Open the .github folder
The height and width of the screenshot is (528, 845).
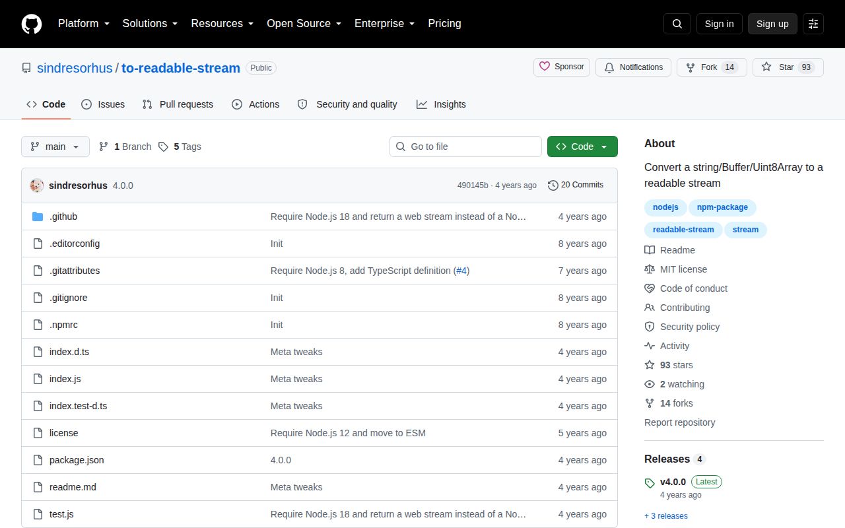click(x=63, y=216)
